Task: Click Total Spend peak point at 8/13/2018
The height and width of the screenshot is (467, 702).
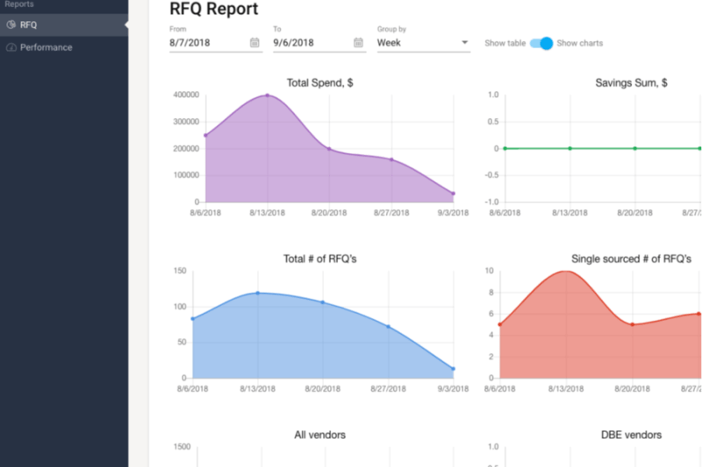Action: click(x=268, y=96)
